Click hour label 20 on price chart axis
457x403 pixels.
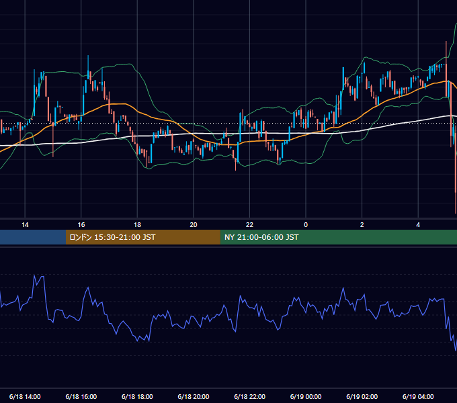tap(194, 225)
